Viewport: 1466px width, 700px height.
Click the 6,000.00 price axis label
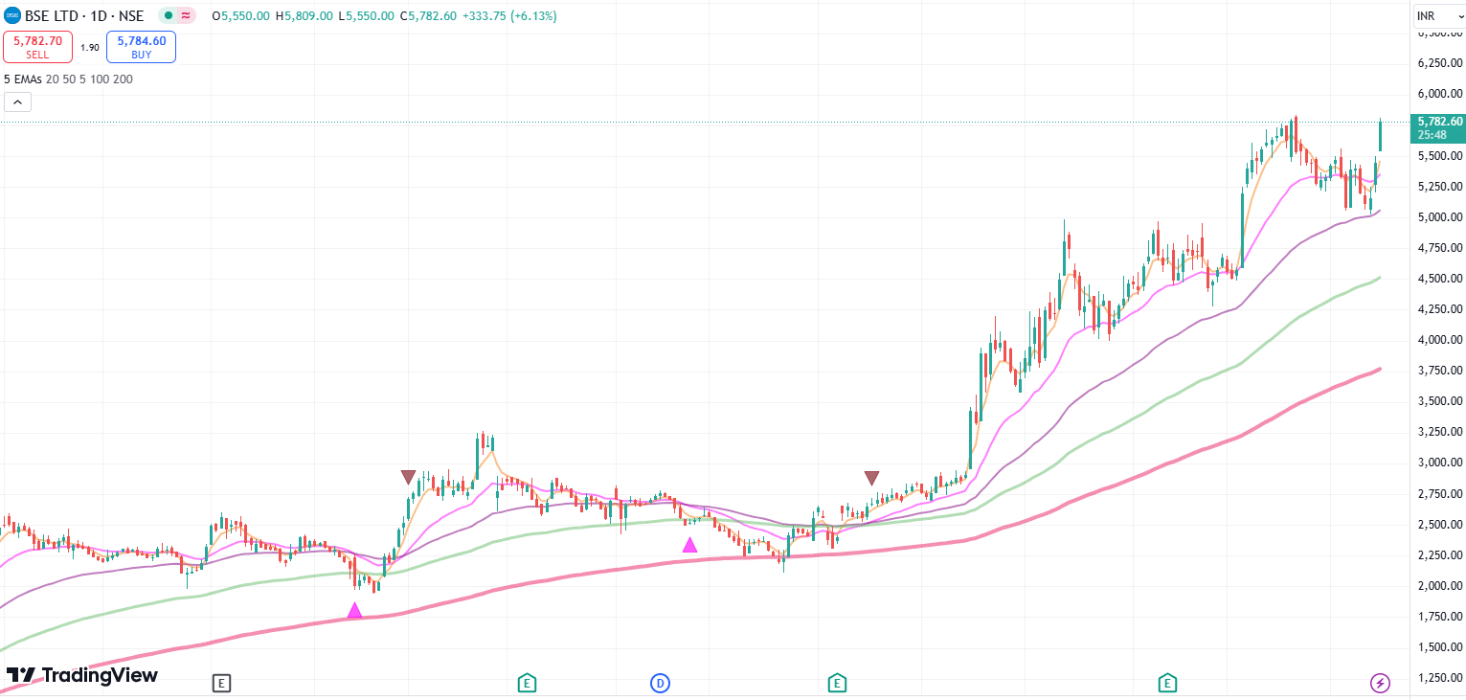click(x=1440, y=94)
